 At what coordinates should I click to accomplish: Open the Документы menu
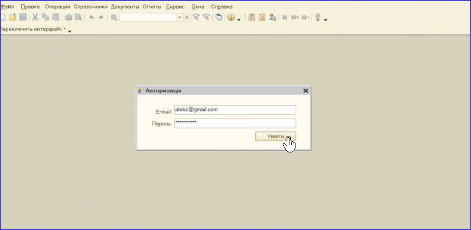tap(125, 6)
